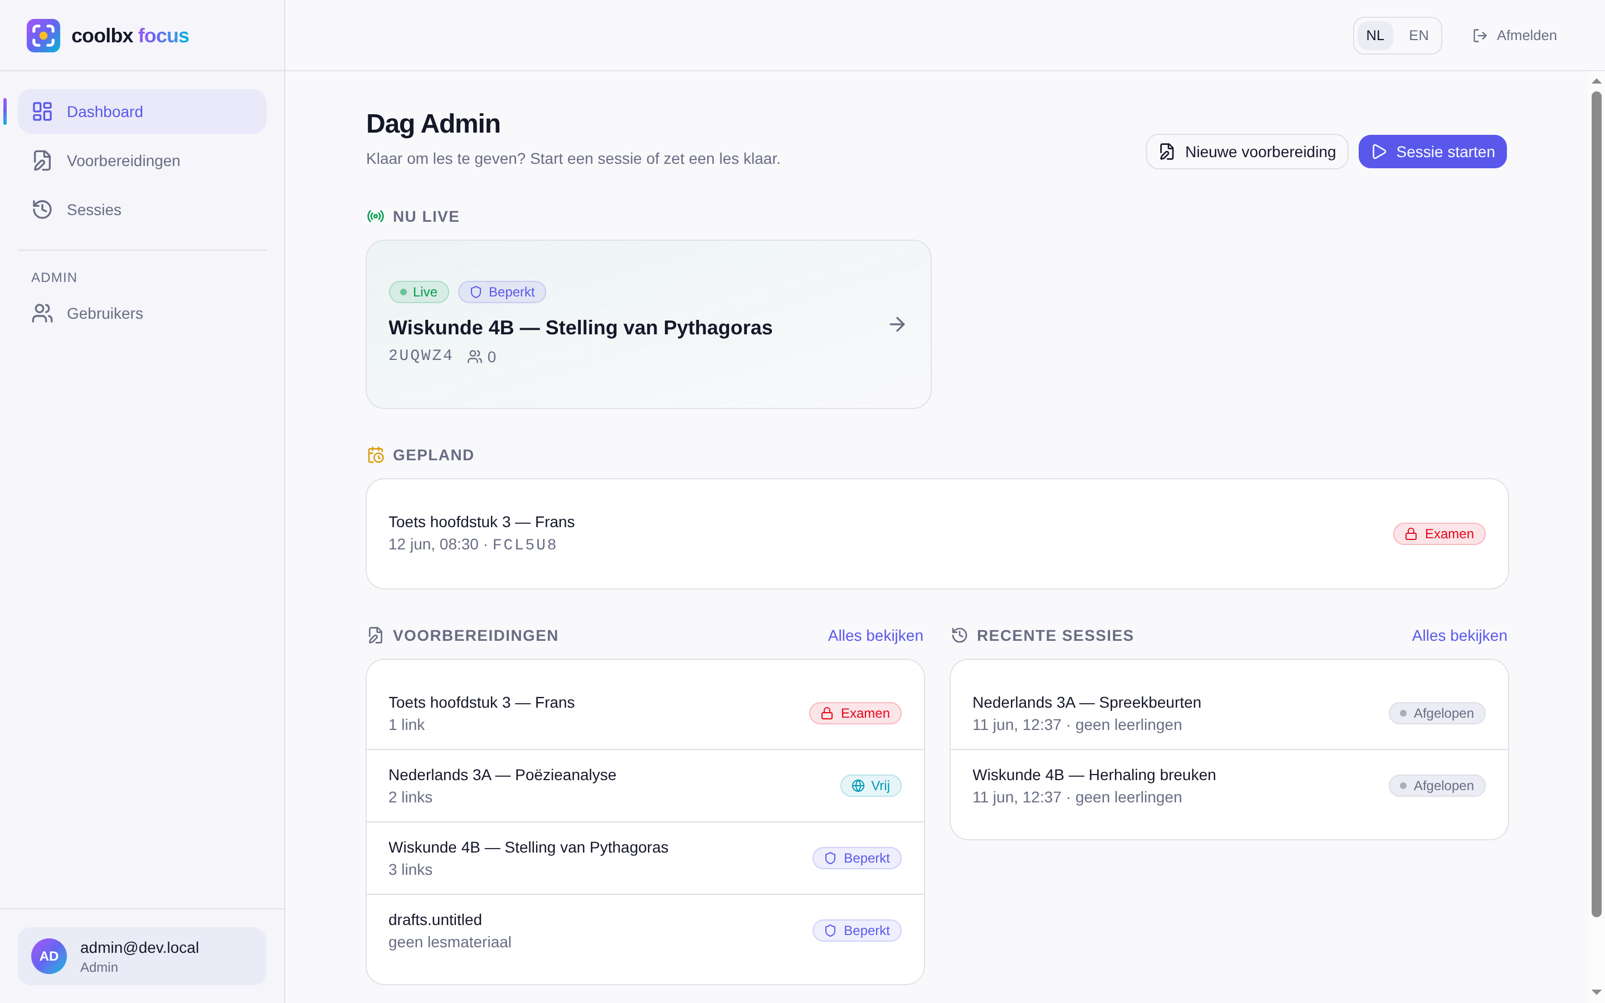Open Sessies in the sidebar
Screen dimensions: 1605x1003
coord(142,210)
